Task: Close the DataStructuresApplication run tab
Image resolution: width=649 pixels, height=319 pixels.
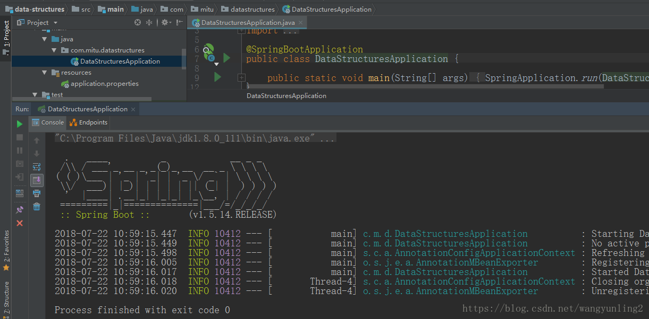Action: pyautogui.click(x=133, y=109)
